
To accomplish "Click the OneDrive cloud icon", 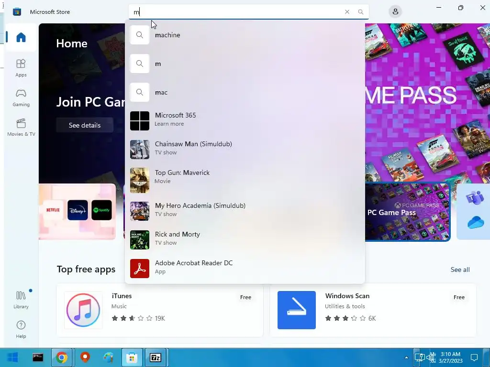I will (476, 223).
